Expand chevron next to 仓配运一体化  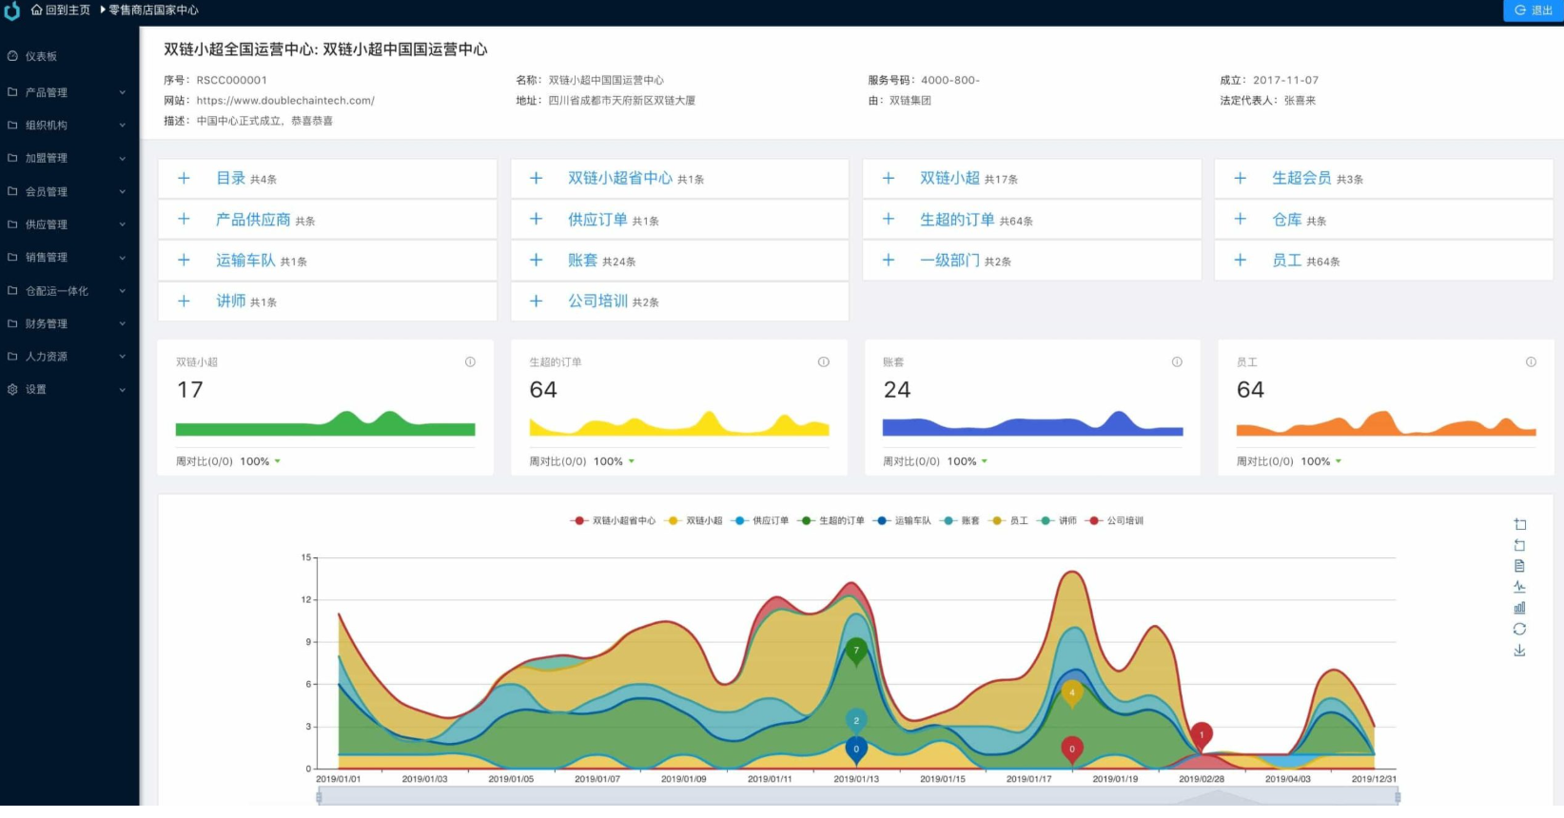pyautogui.click(x=122, y=291)
